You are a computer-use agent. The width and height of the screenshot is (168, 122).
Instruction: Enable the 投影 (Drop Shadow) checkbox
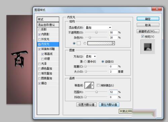[x=39, y=30]
